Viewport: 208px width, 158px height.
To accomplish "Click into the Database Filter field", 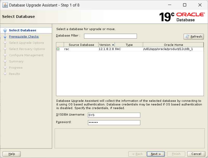I will click(110, 36).
